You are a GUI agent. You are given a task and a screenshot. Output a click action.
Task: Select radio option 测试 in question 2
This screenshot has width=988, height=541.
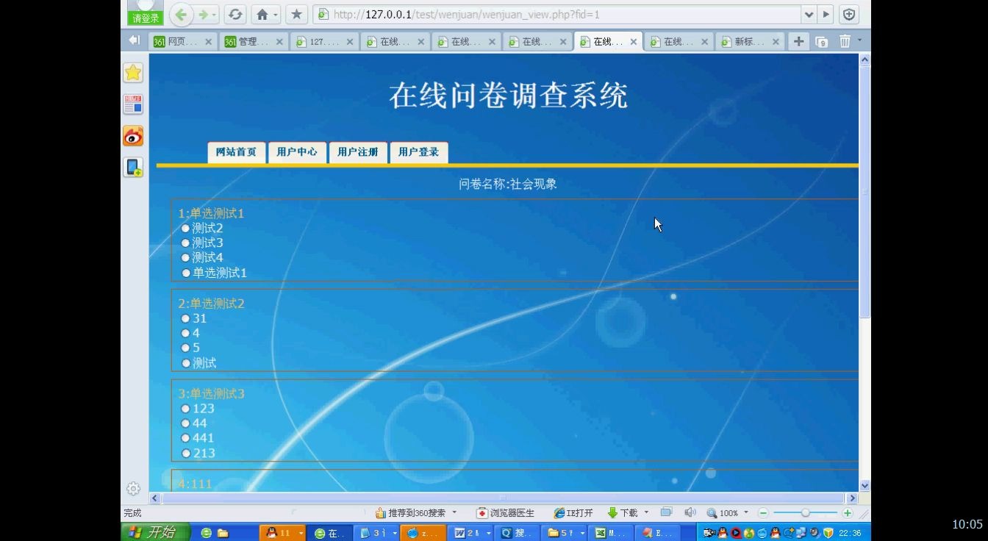[186, 363]
